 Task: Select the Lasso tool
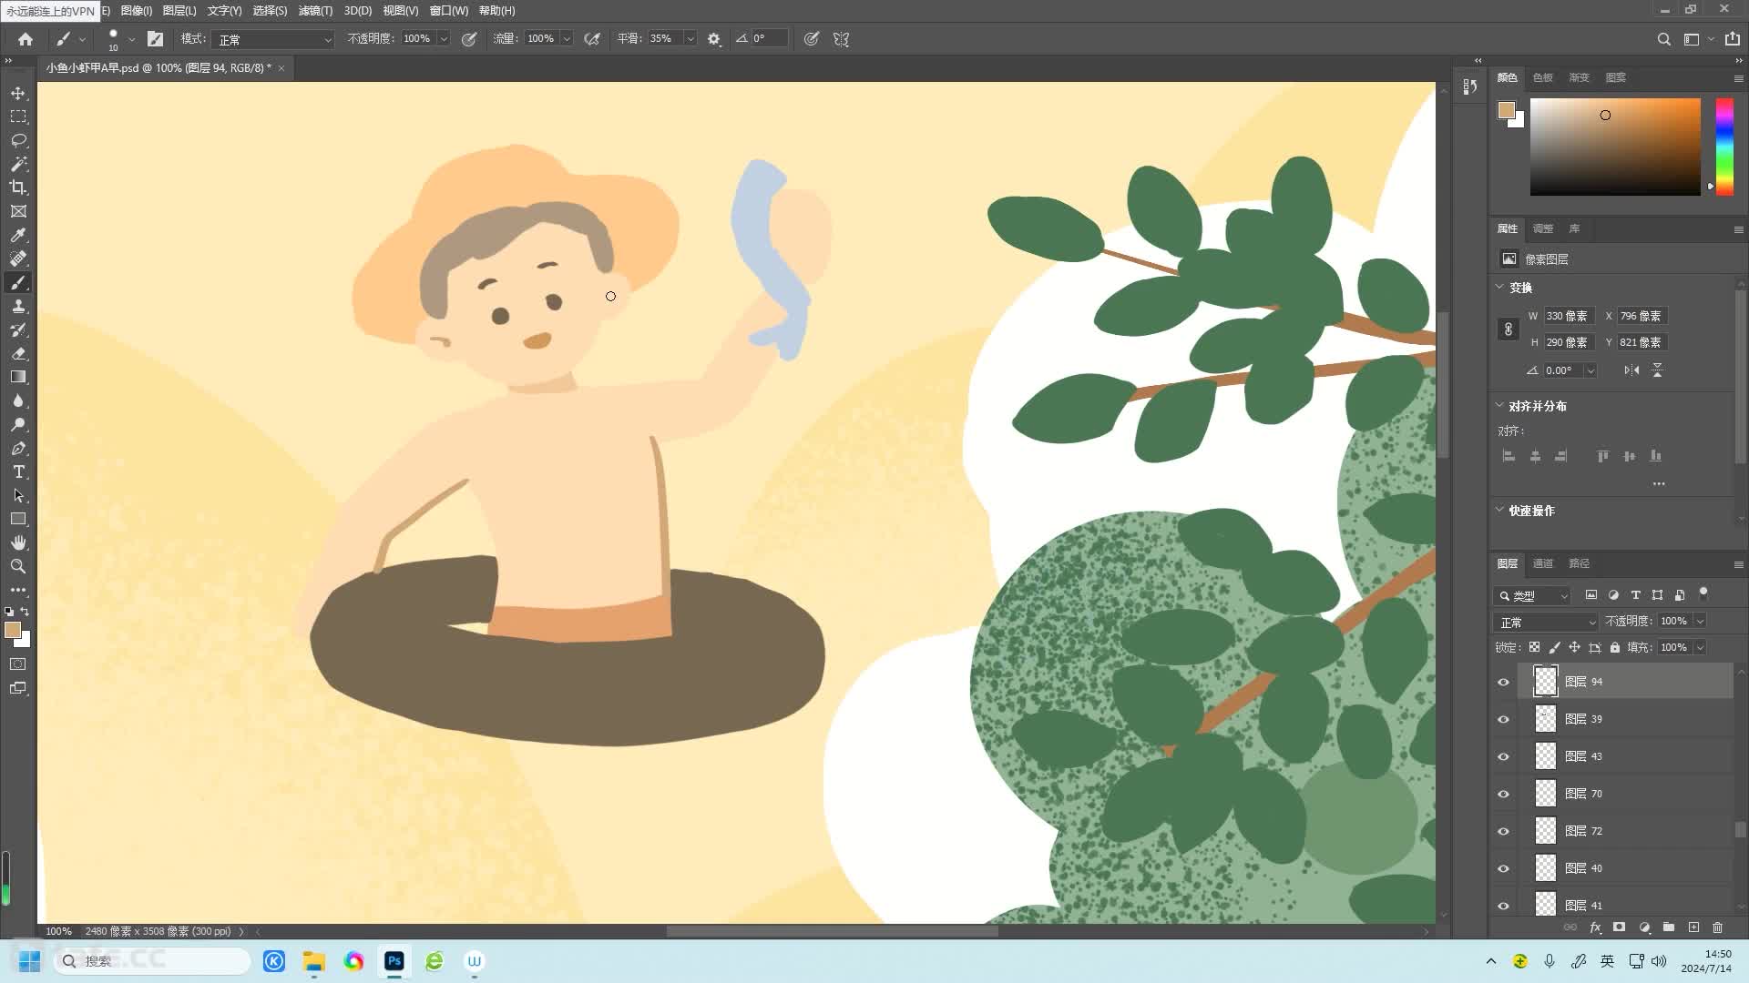[18, 140]
